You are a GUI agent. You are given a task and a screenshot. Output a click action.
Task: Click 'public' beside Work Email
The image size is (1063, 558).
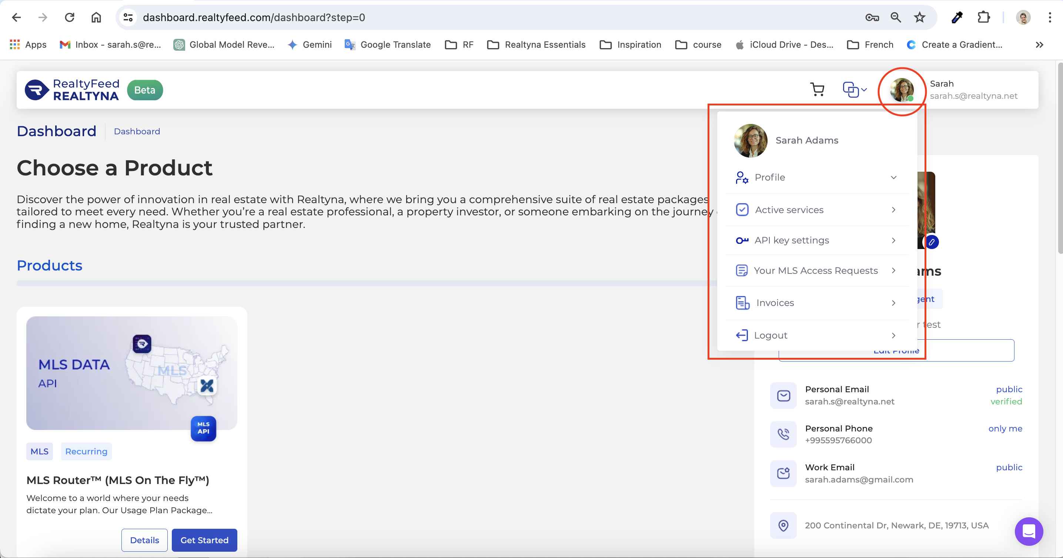[x=1009, y=467]
